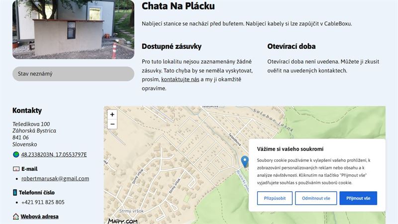This screenshot has width=398, height=224.
Task: Click the 'Stav neznámý' status badge
Action: click(73, 74)
